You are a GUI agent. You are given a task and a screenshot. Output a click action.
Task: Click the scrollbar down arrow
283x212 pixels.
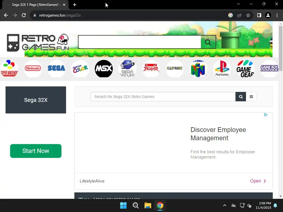(x=281, y=196)
